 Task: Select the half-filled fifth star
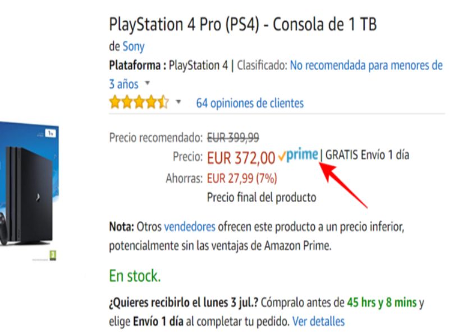pyautogui.click(x=163, y=102)
